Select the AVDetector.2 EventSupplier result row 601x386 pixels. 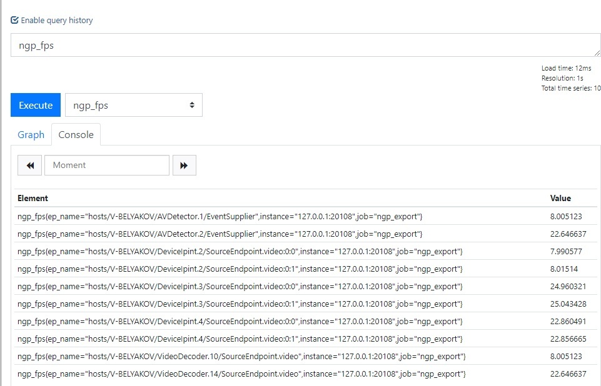[x=220, y=234]
